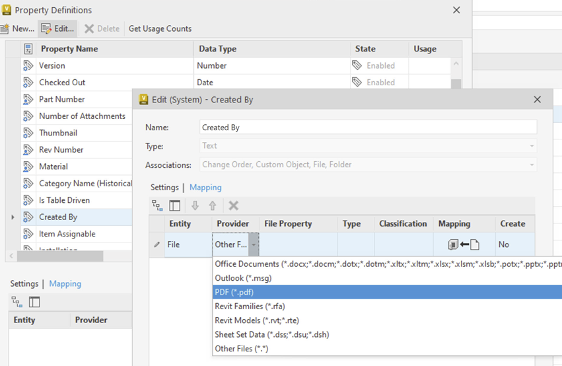Switch to Mapping tab in Edit dialog
This screenshot has width=562, height=366.
click(205, 188)
